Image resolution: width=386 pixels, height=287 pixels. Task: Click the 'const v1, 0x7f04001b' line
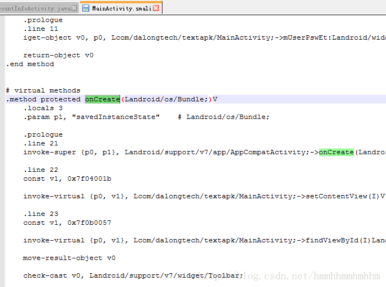pyautogui.click(x=67, y=179)
